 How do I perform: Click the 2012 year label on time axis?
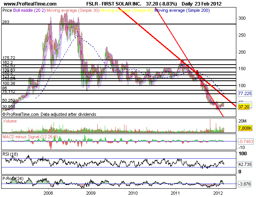218,193
